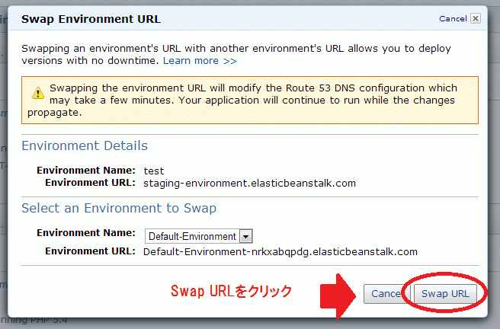The image size is (500, 329).
Task: Click the red 'Swap URLをクリック' annotation text
Action: click(231, 291)
